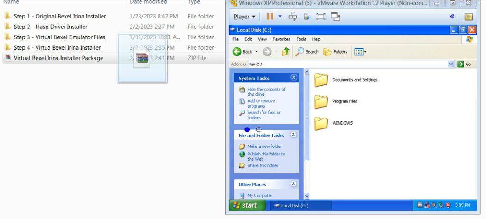The width and height of the screenshot is (486, 219).
Task: Enter VMware full screen mode
Action: pyautogui.click(x=320, y=17)
